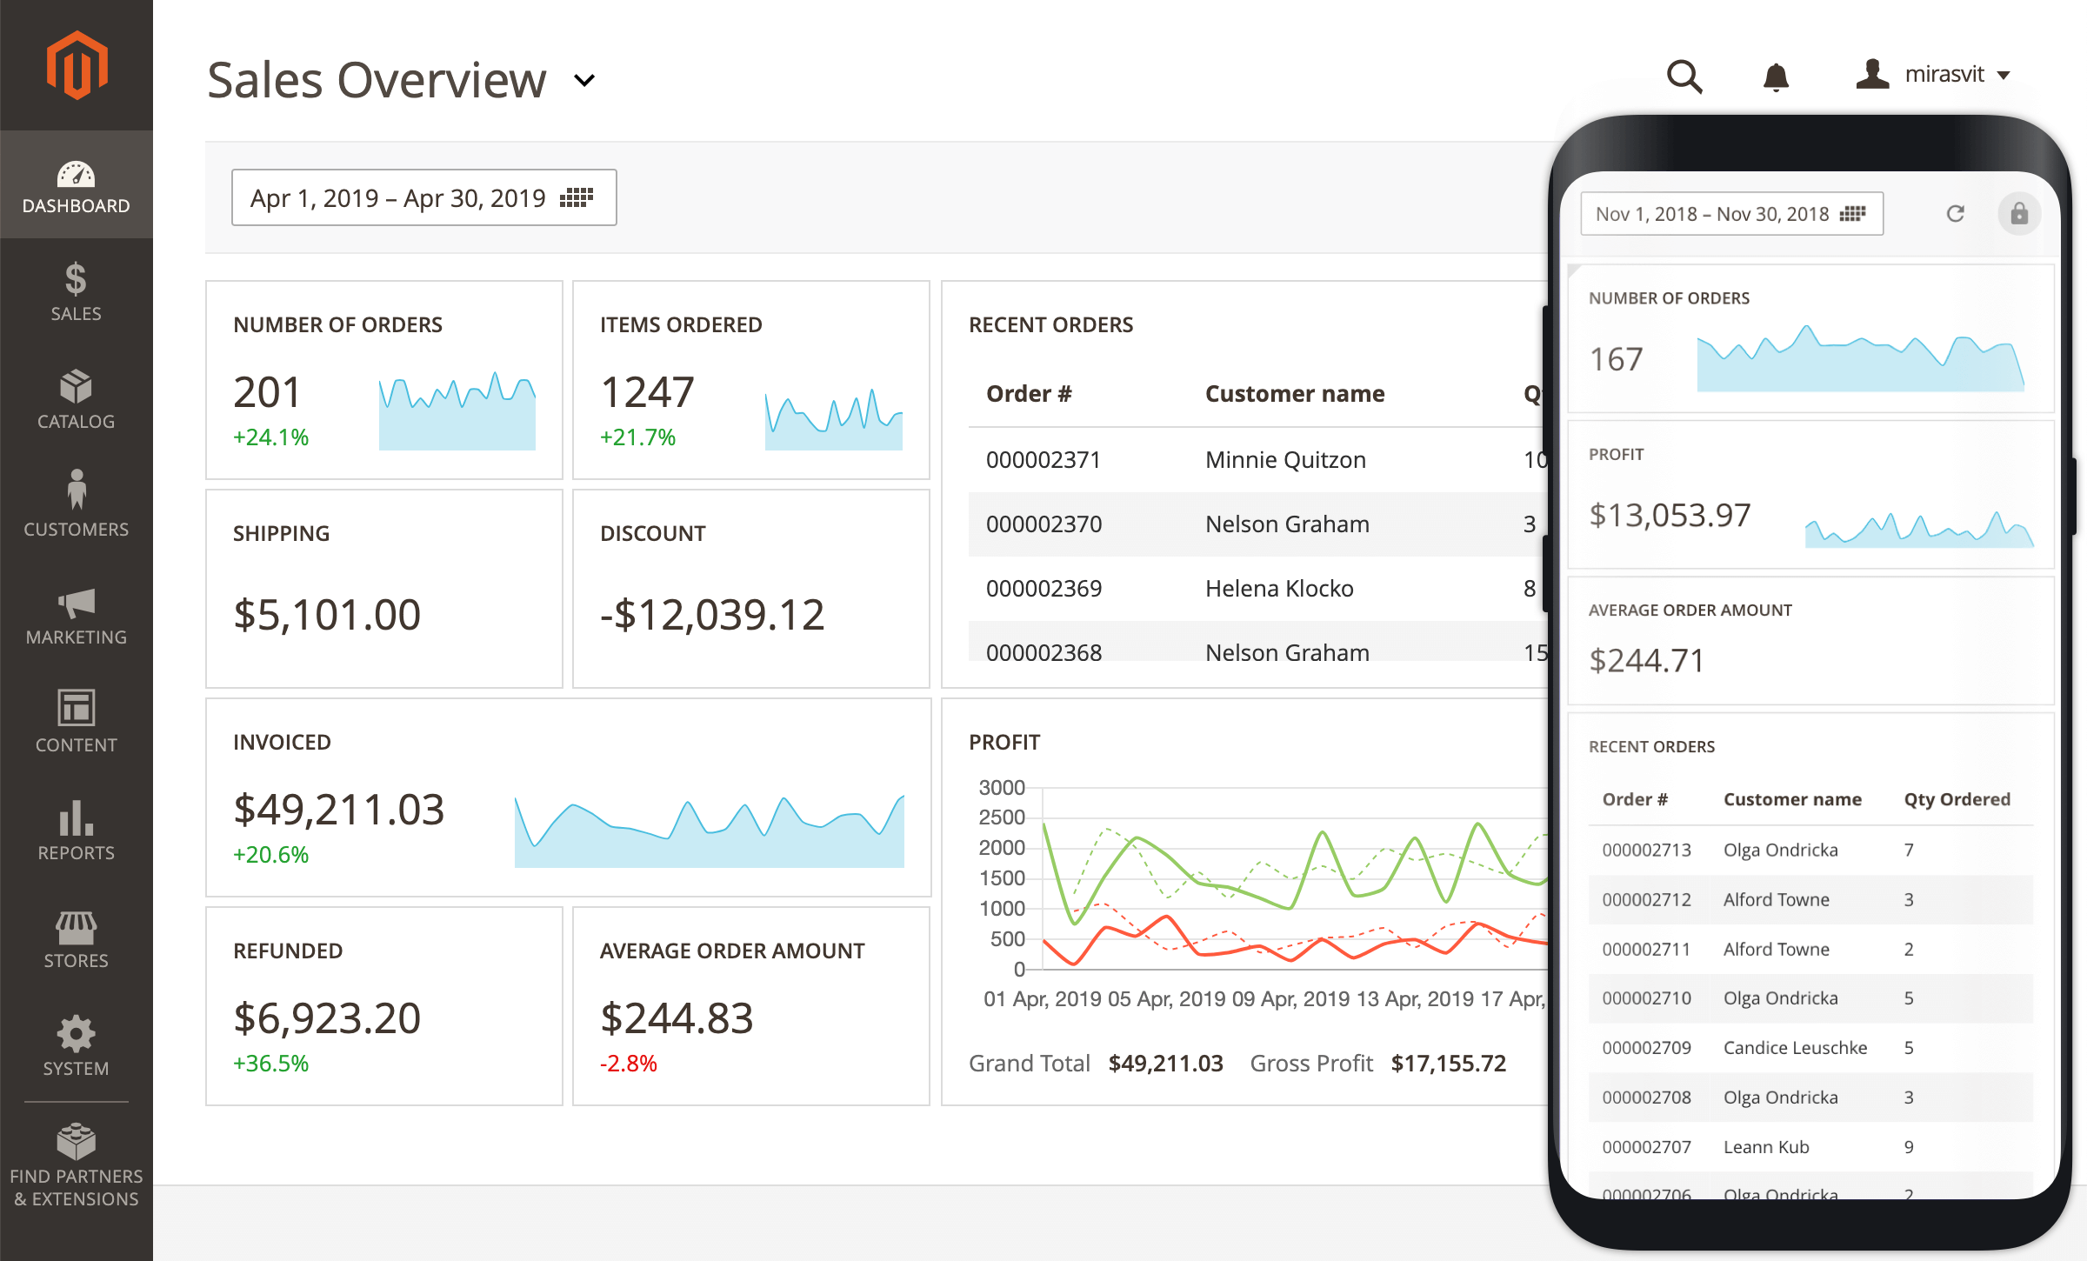Open the System sidebar menu
The height and width of the screenshot is (1261, 2087).
[77, 1047]
